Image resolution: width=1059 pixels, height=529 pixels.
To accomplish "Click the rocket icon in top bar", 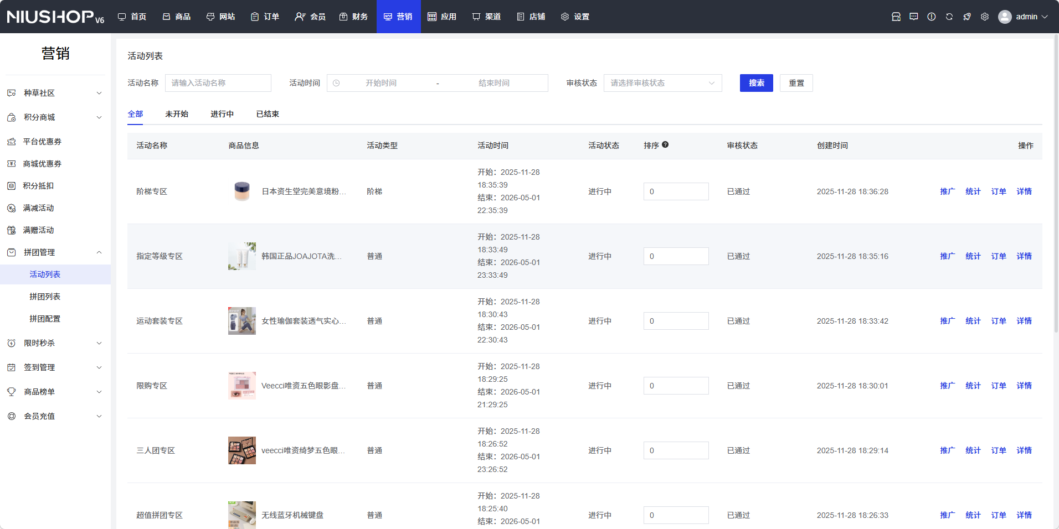I will click(x=967, y=17).
